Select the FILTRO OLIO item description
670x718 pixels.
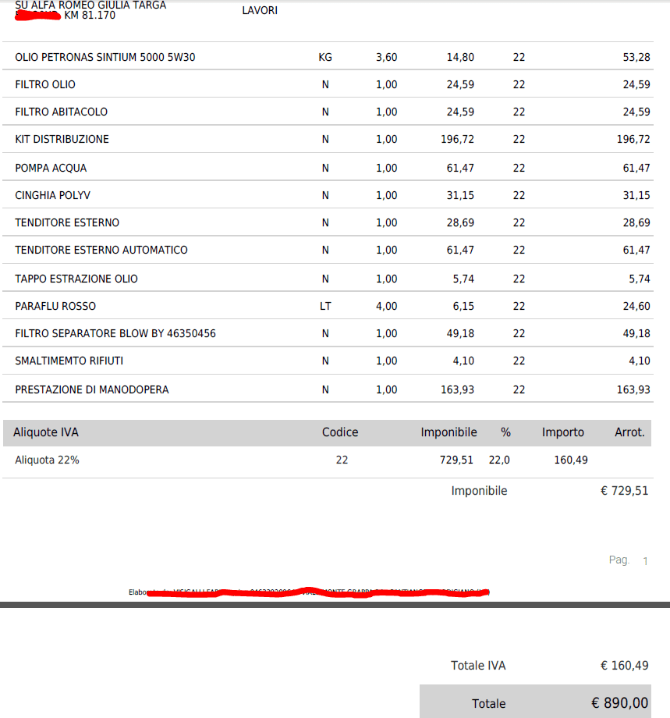pos(45,84)
